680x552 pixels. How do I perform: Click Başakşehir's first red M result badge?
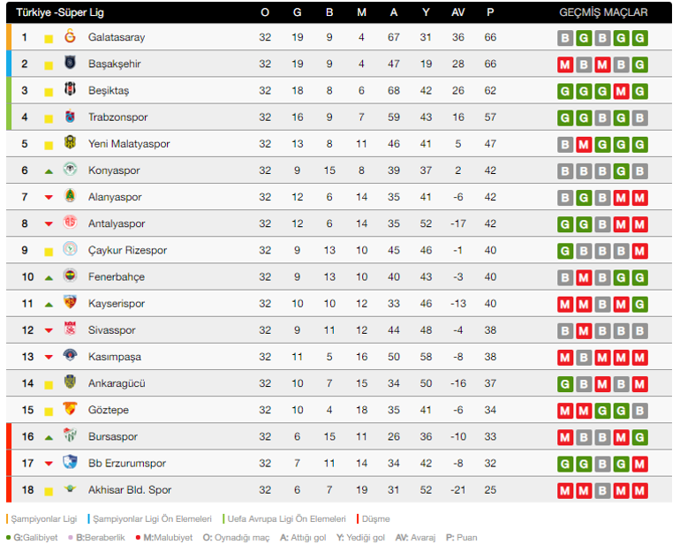(565, 64)
